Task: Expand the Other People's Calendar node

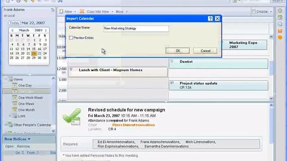Action: pyautogui.click(x=5, y=124)
